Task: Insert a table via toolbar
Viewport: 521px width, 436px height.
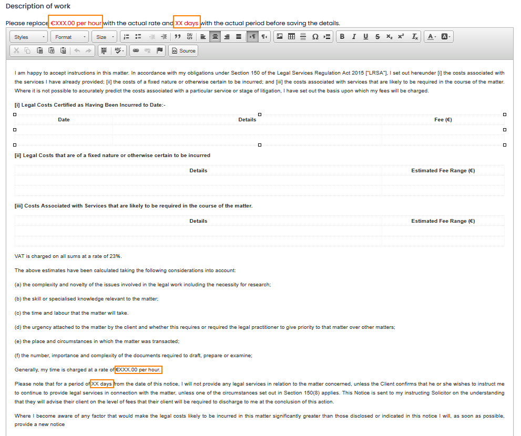Action: pyautogui.click(x=291, y=37)
